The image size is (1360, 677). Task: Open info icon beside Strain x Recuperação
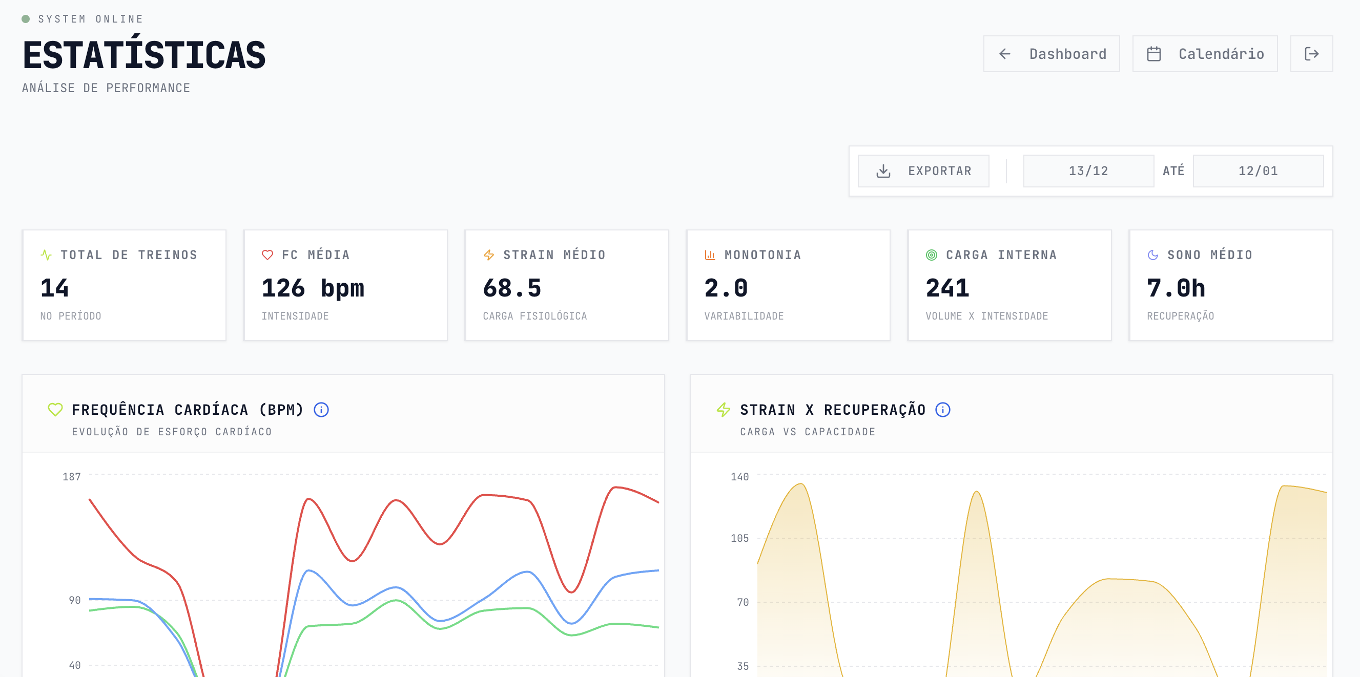coord(942,410)
